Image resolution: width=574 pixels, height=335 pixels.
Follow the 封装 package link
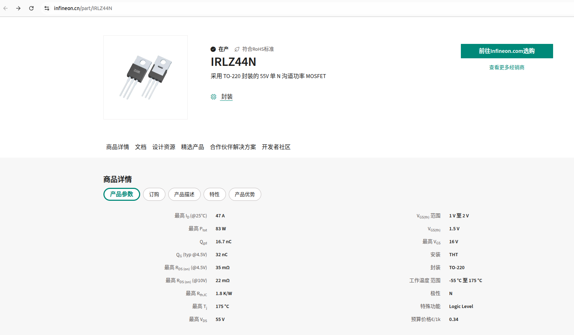pyautogui.click(x=227, y=97)
